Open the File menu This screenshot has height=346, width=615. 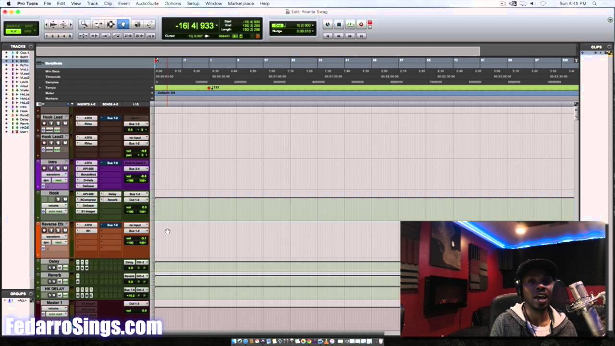[48, 3]
